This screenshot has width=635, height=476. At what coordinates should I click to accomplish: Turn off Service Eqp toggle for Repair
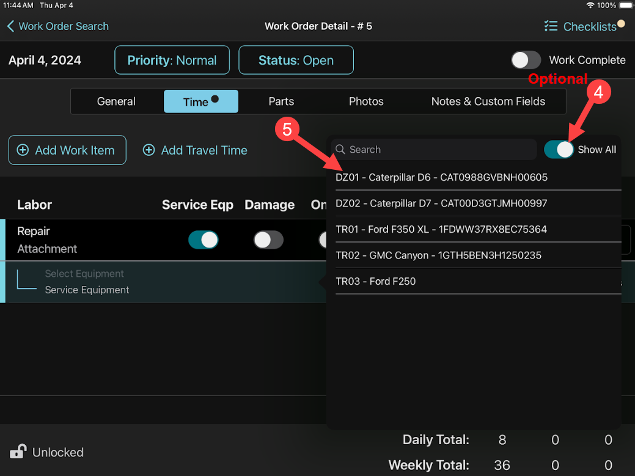[204, 240]
